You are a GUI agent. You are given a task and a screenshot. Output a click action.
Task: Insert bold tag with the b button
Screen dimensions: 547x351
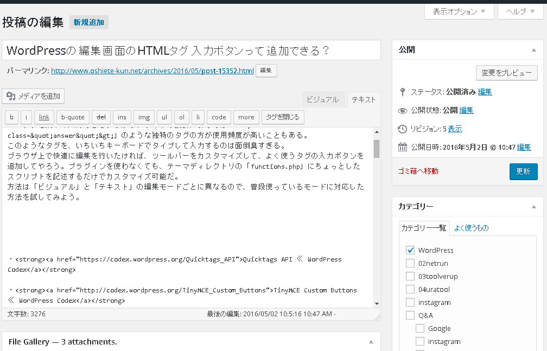click(x=11, y=117)
